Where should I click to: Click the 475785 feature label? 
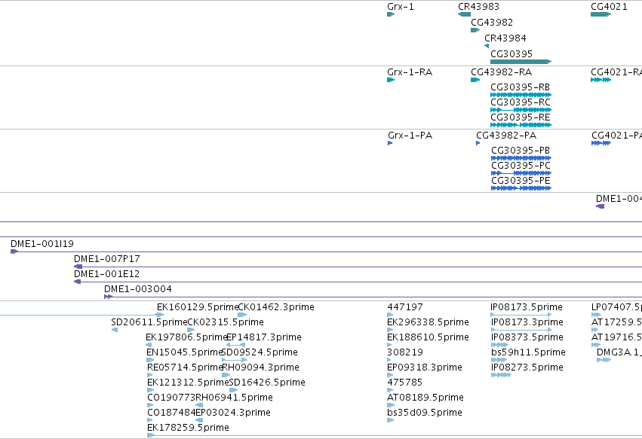[405, 383]
